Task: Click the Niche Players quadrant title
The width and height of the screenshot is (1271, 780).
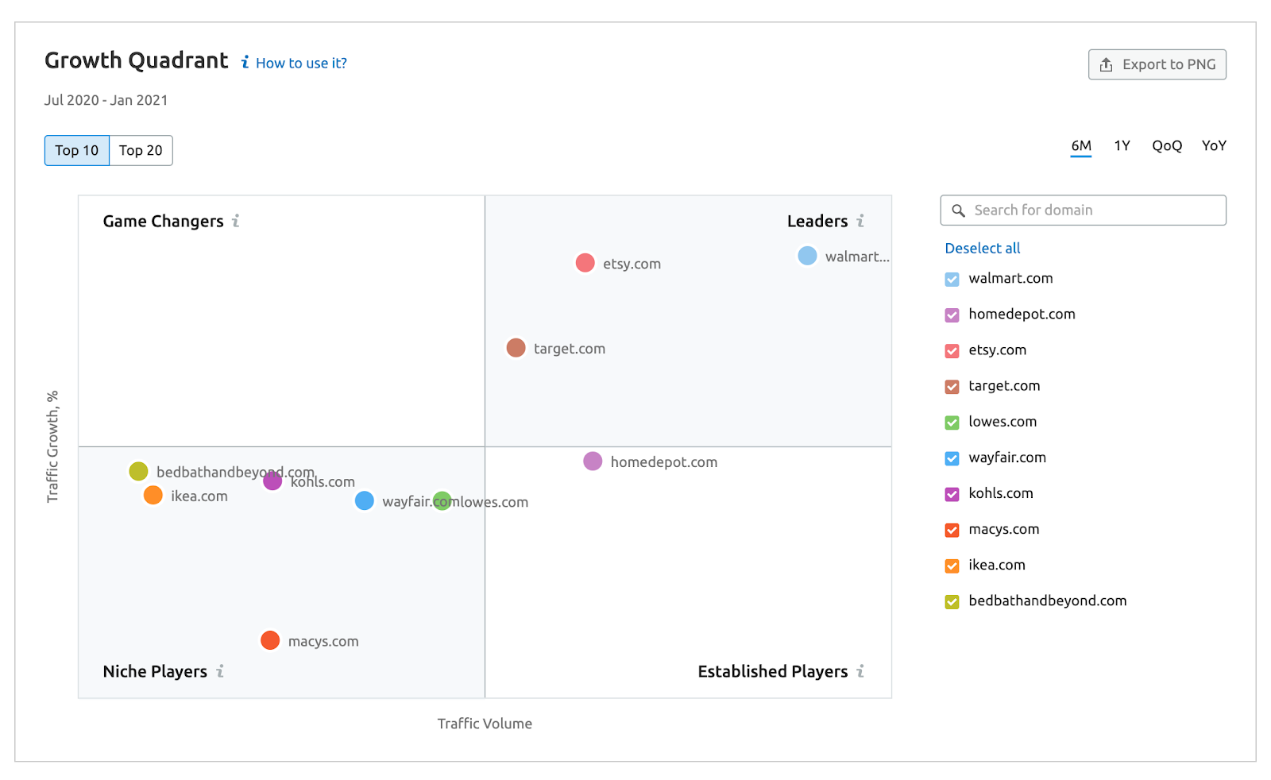Action: click(x=155, y=671)
